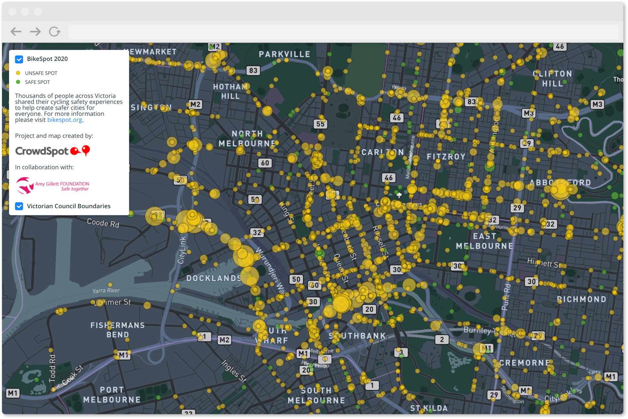Select the ABBOTSFORD suburb label
Screen dimensions: 628x419
click(x=560, y=183)
